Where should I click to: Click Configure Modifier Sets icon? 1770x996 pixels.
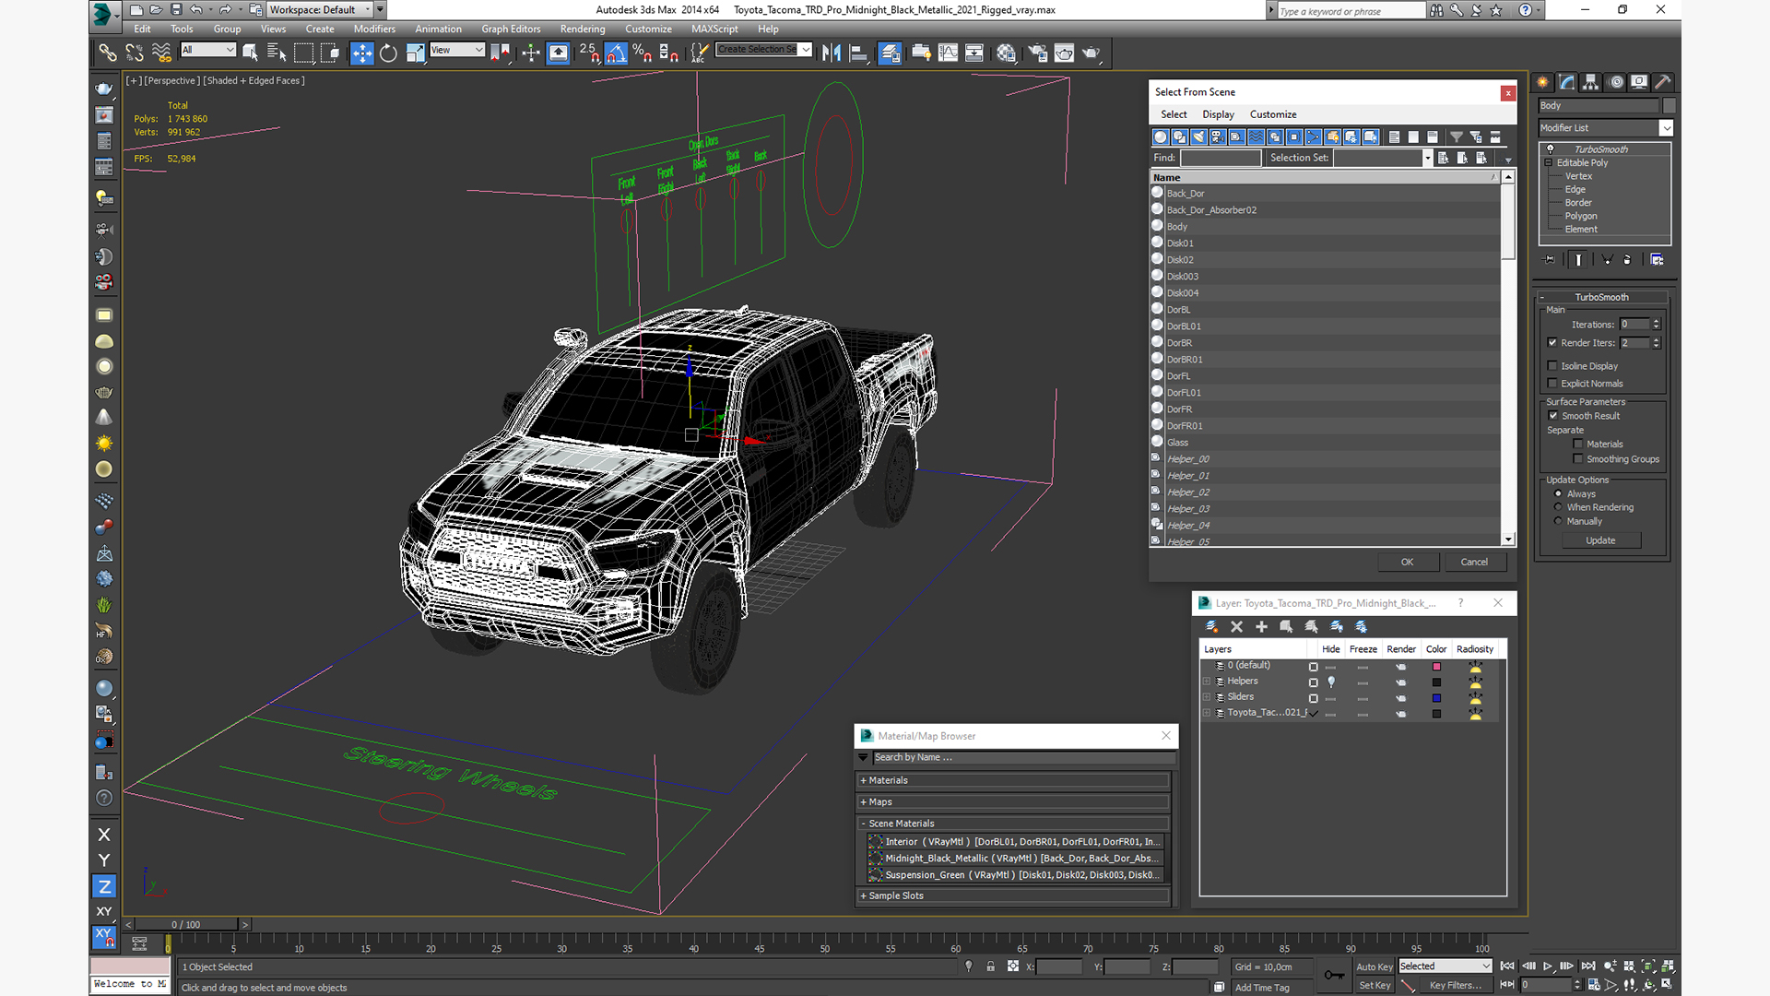1657,260
